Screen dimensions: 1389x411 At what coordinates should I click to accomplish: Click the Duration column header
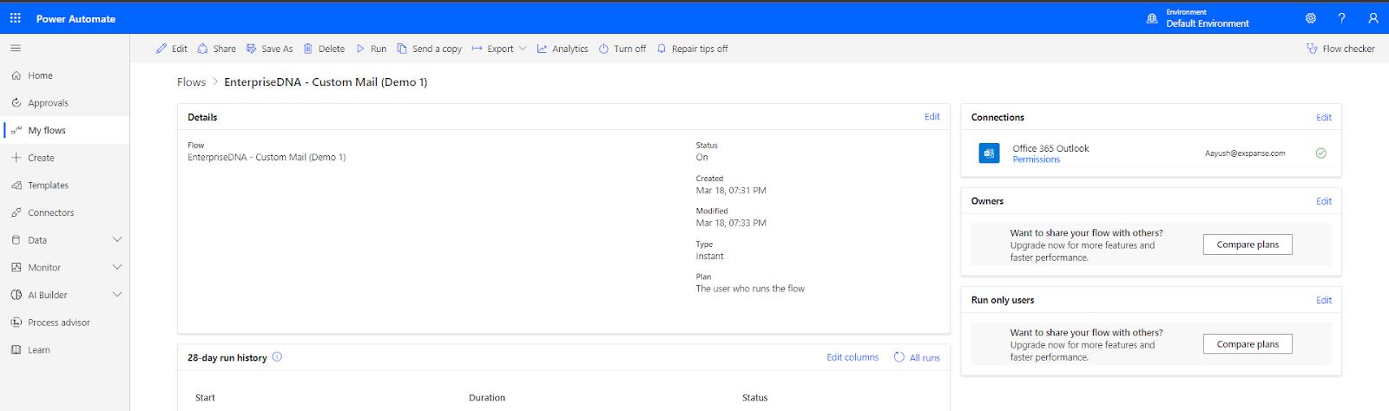pyautogui.click(x=487, y=398)
